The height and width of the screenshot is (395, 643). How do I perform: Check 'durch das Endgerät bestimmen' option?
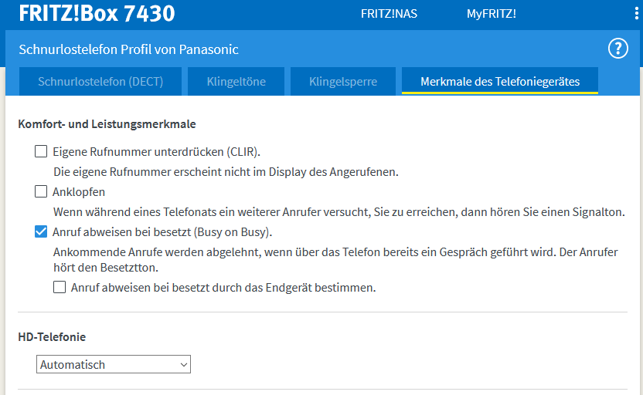60,287
